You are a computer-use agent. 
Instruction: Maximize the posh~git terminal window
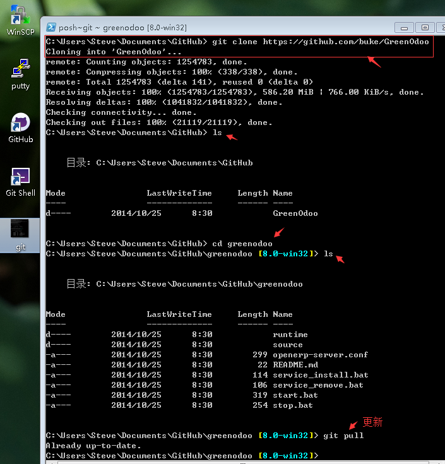click(x=425, y=27)
